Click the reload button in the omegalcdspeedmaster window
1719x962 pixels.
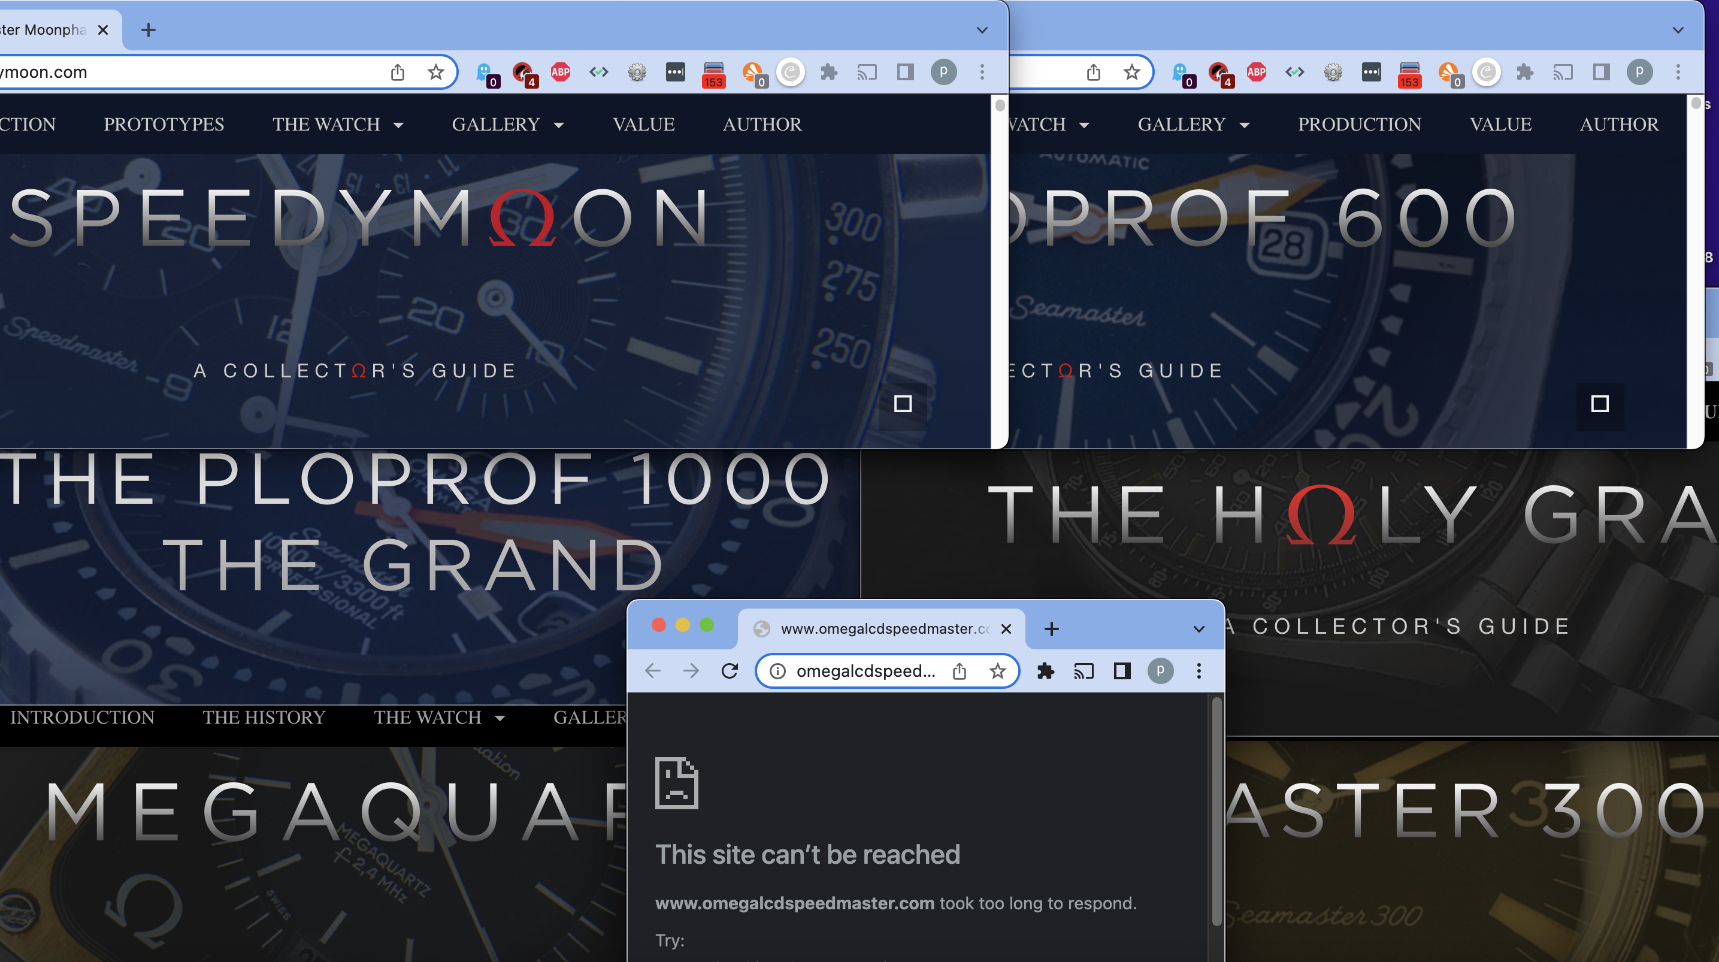[x=730, y=670]
